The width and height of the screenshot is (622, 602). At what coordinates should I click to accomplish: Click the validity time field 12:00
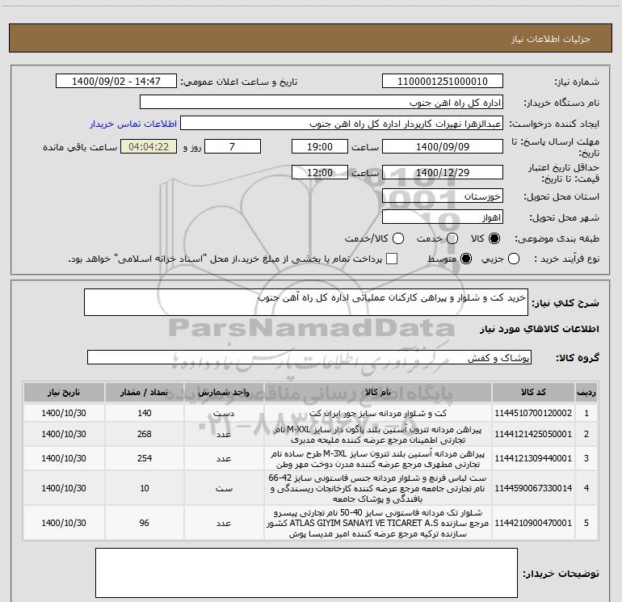pos(320,172)
